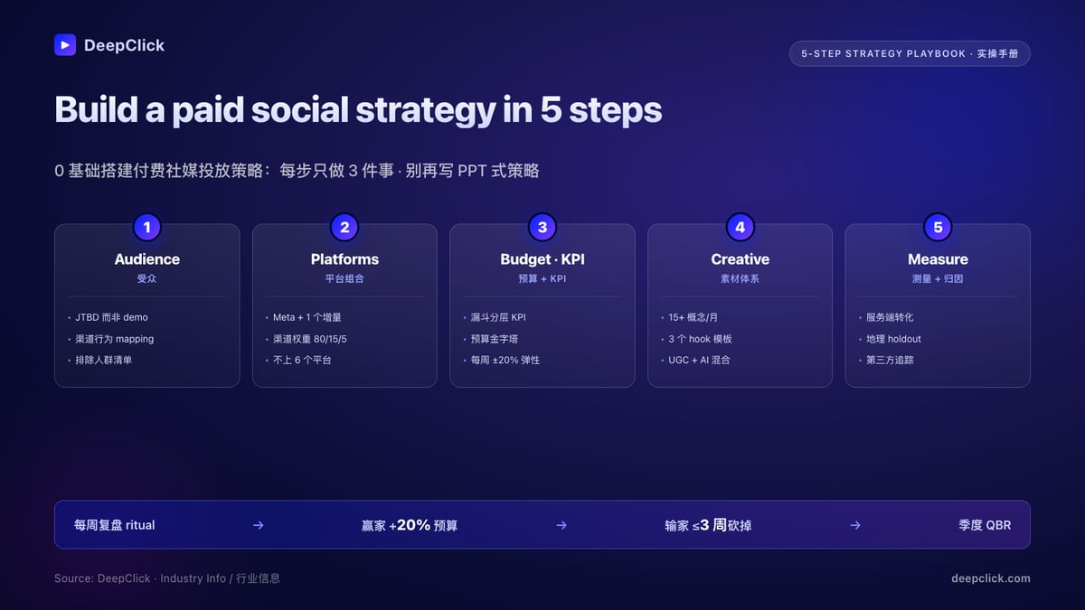Click the '服务端转化' bullet
The width and height of the screenshot is (1085, 610).
tap(890, 317)
